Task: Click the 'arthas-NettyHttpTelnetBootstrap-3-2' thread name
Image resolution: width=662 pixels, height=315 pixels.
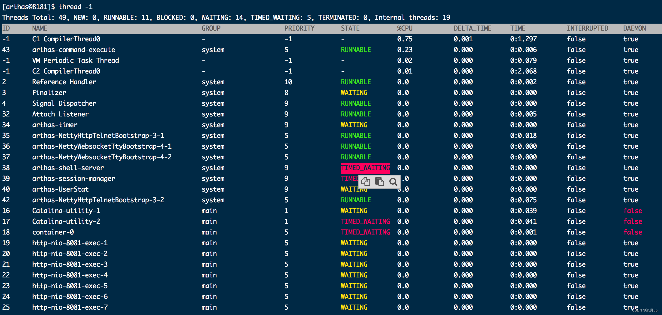Action: 98,200
